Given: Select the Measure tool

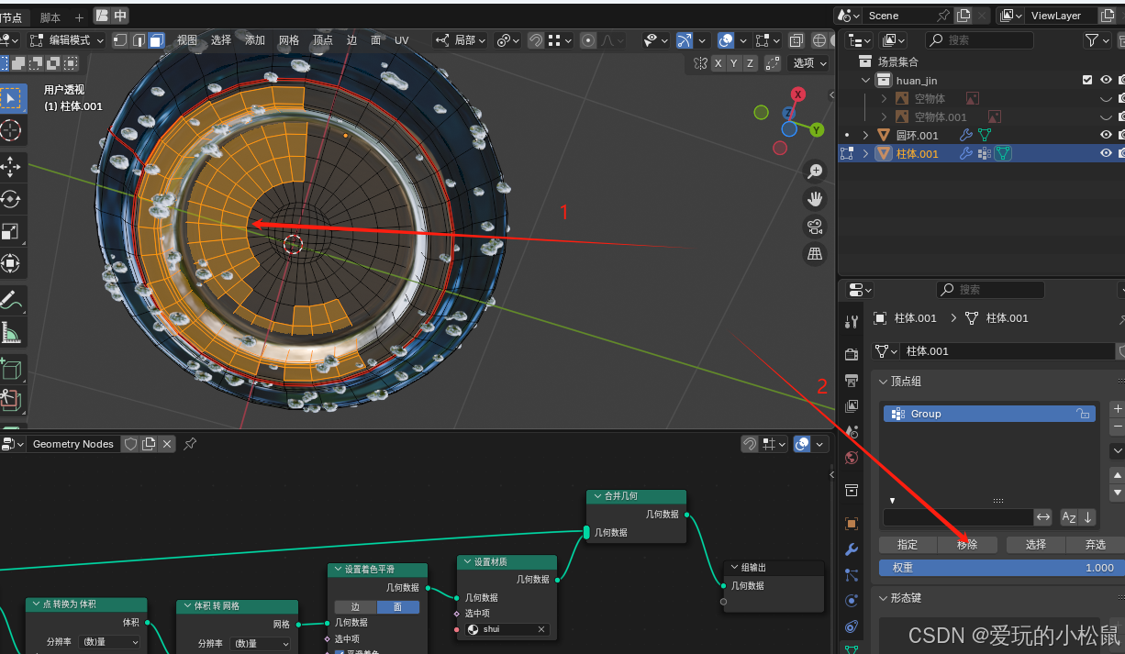Looking at the screenshot, I should click(11, 332).
